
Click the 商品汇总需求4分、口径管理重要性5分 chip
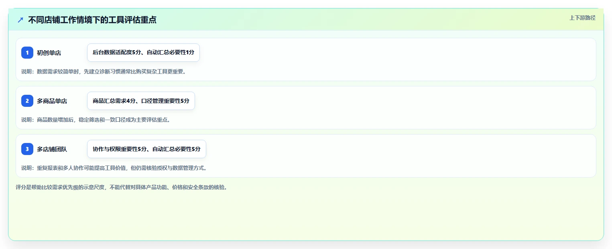[x=141, y=101]
